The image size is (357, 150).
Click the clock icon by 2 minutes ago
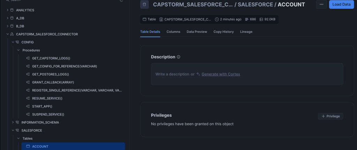tap(217, 20)
